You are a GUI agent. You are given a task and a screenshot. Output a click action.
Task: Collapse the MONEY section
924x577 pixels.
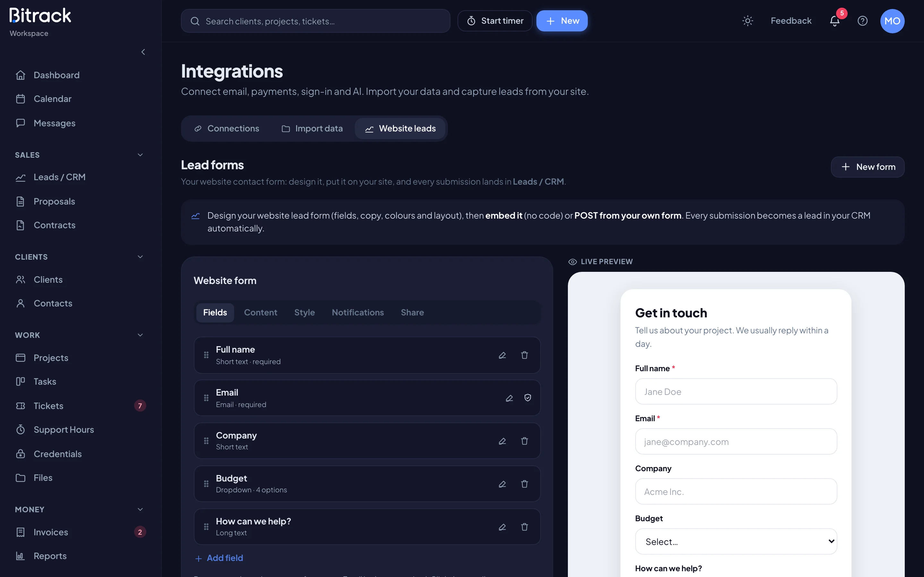pyautogui.click(x=140, y=509)
